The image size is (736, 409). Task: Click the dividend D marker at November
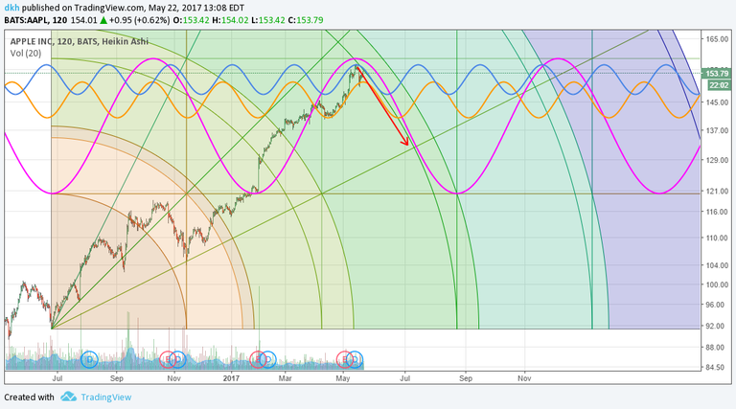pos(177,360)
